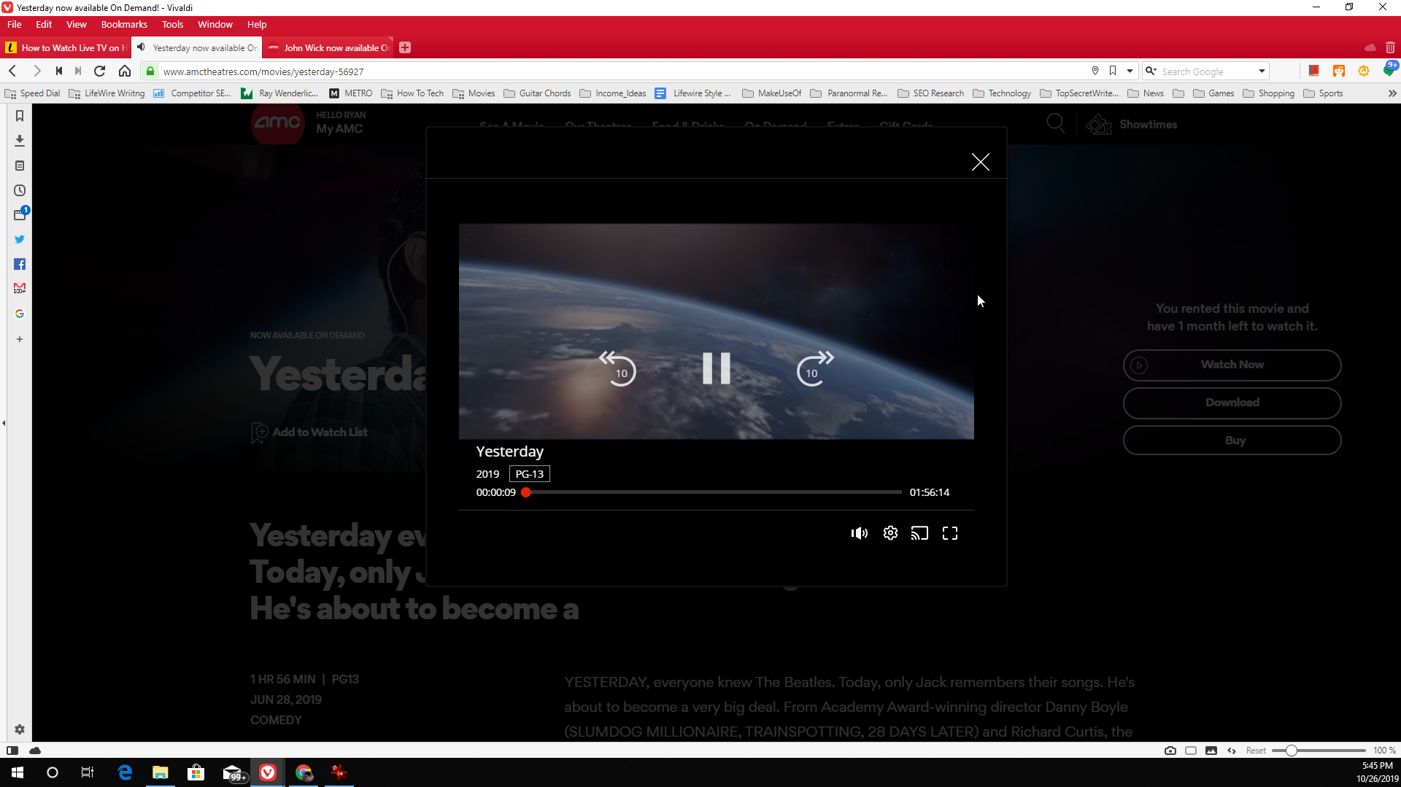
Task: Toggle fullscreen video mode
Action: pos(950,533)
